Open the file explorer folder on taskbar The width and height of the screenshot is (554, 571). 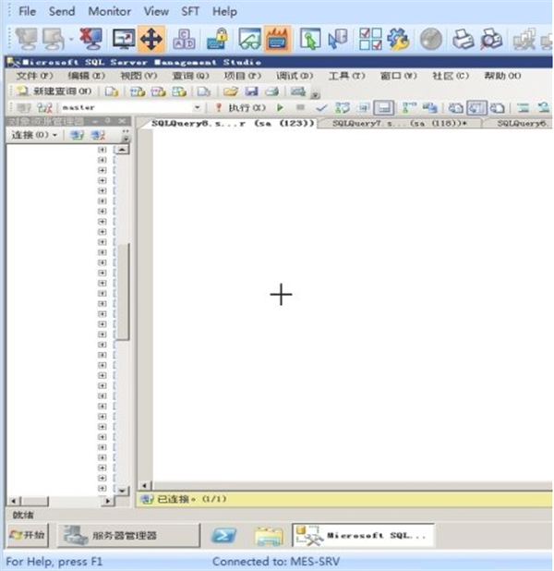(x=268, y=535)
